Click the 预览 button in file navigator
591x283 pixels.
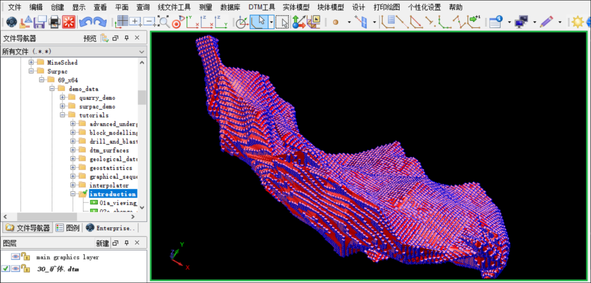point(90,39)
